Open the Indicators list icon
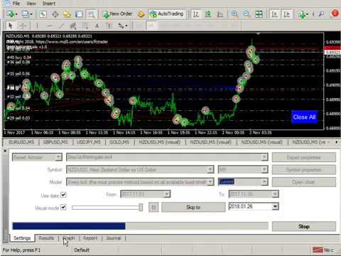Viewport: 341px width, 256px height. point(303,14)
